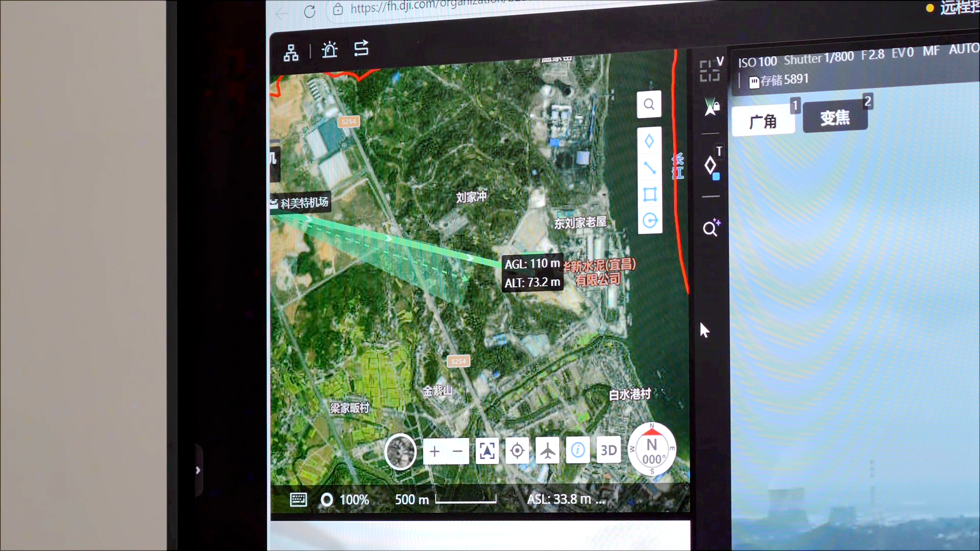The width and height of the screenshot is (980, 551).
Task: Toggle the map info button
Action: coord(578,450)
